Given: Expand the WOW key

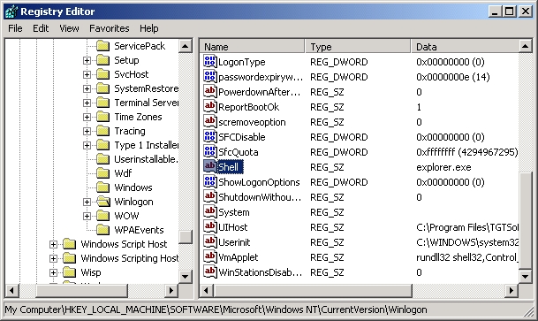Looking at the screenshot, I should [87, 216].
